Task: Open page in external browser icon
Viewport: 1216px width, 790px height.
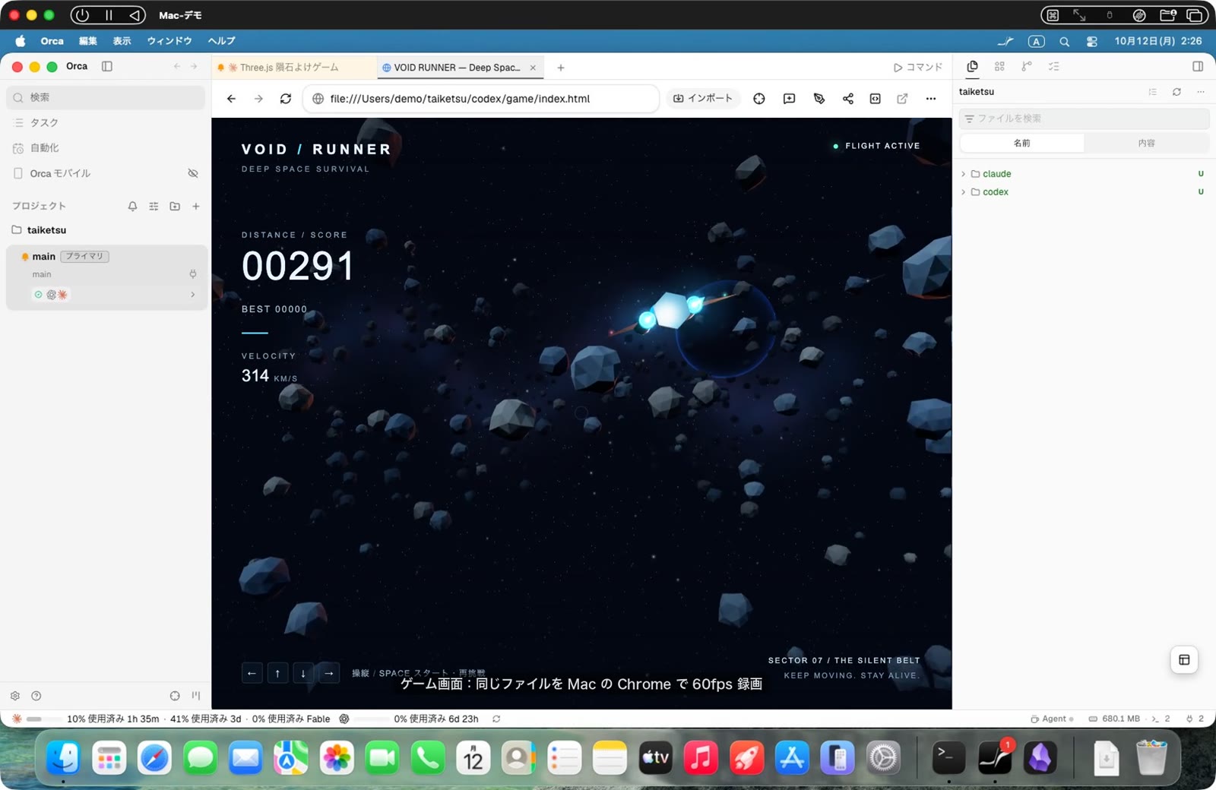Action: (903, 99)
